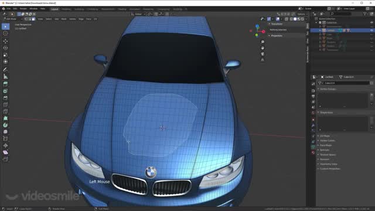Toggle camera view from viewport gizmo
Viewport: 375px width, 211px height.
click(x=262, y=54)
